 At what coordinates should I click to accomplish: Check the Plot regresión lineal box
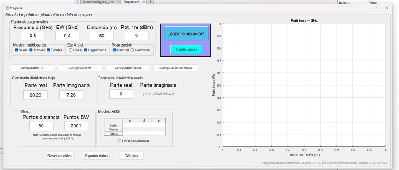point(120,141)
